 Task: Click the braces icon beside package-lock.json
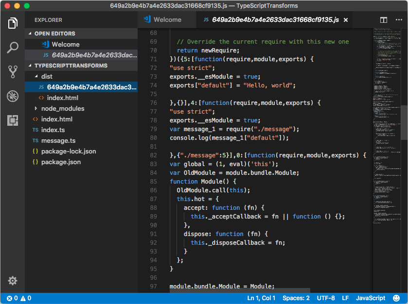(35, 151)
